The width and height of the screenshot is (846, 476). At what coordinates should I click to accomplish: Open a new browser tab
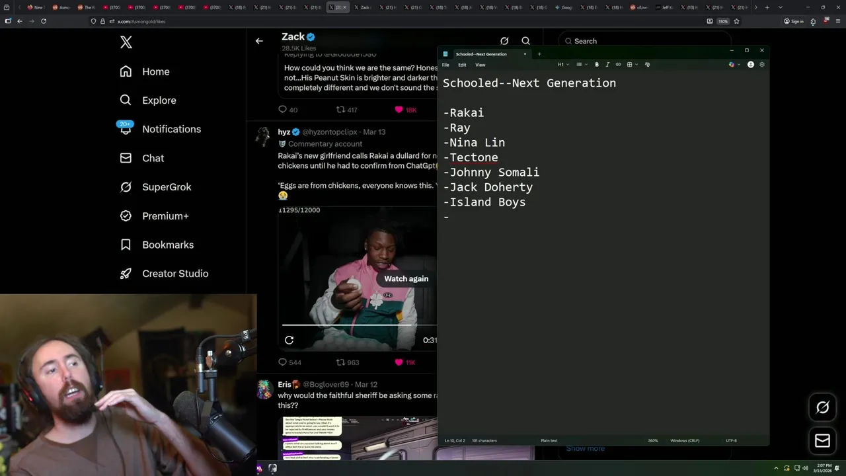[x=767, y=7]
